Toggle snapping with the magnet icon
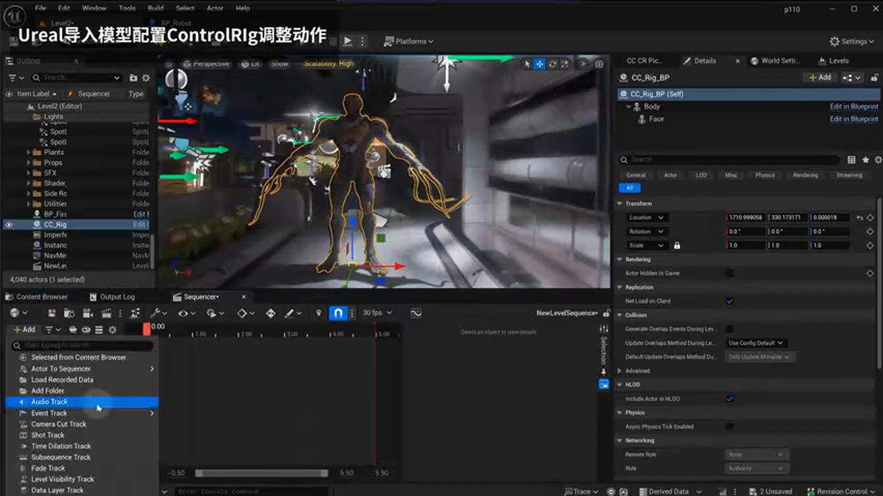Viewport: 883px width, 496px height. tap(339, 312)
